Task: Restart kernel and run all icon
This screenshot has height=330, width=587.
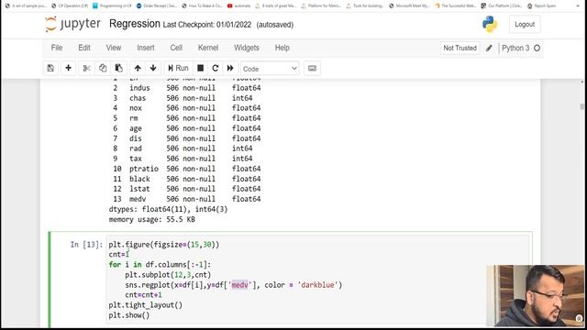Action: coord(230,69)
